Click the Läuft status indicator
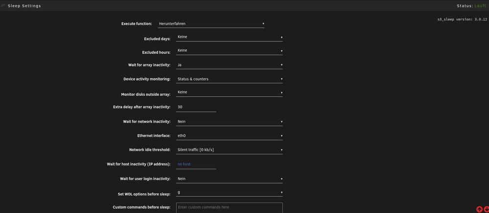Screen dimensions: 489x213 coord(480,6)
